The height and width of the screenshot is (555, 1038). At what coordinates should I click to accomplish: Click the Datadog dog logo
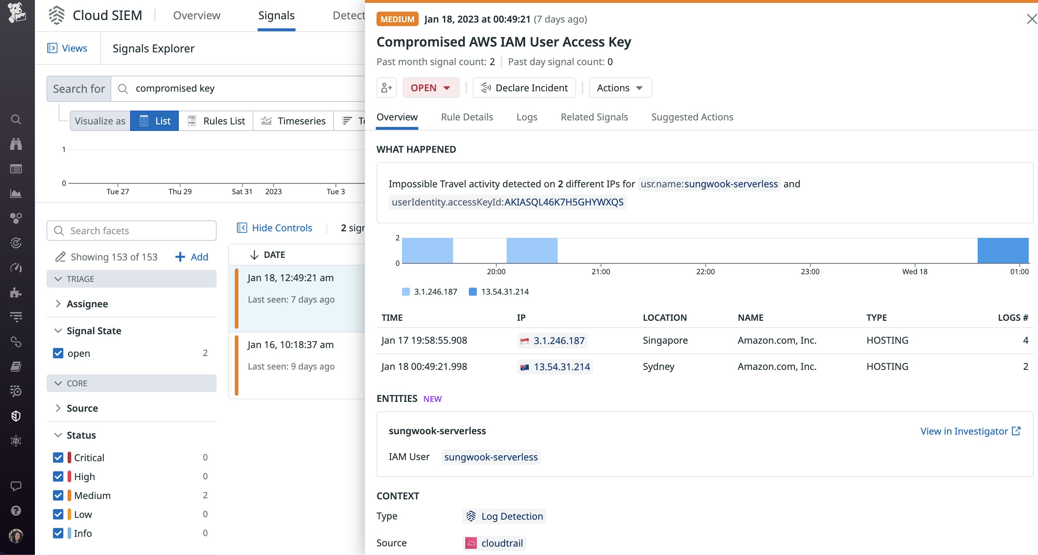pos(17,13)
